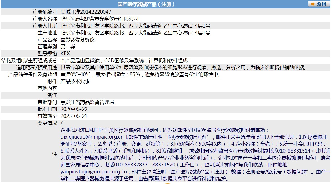The image size is (332, 184).
Task: Click the phone number 010-88332877
Action: click(x=130, y=165)
